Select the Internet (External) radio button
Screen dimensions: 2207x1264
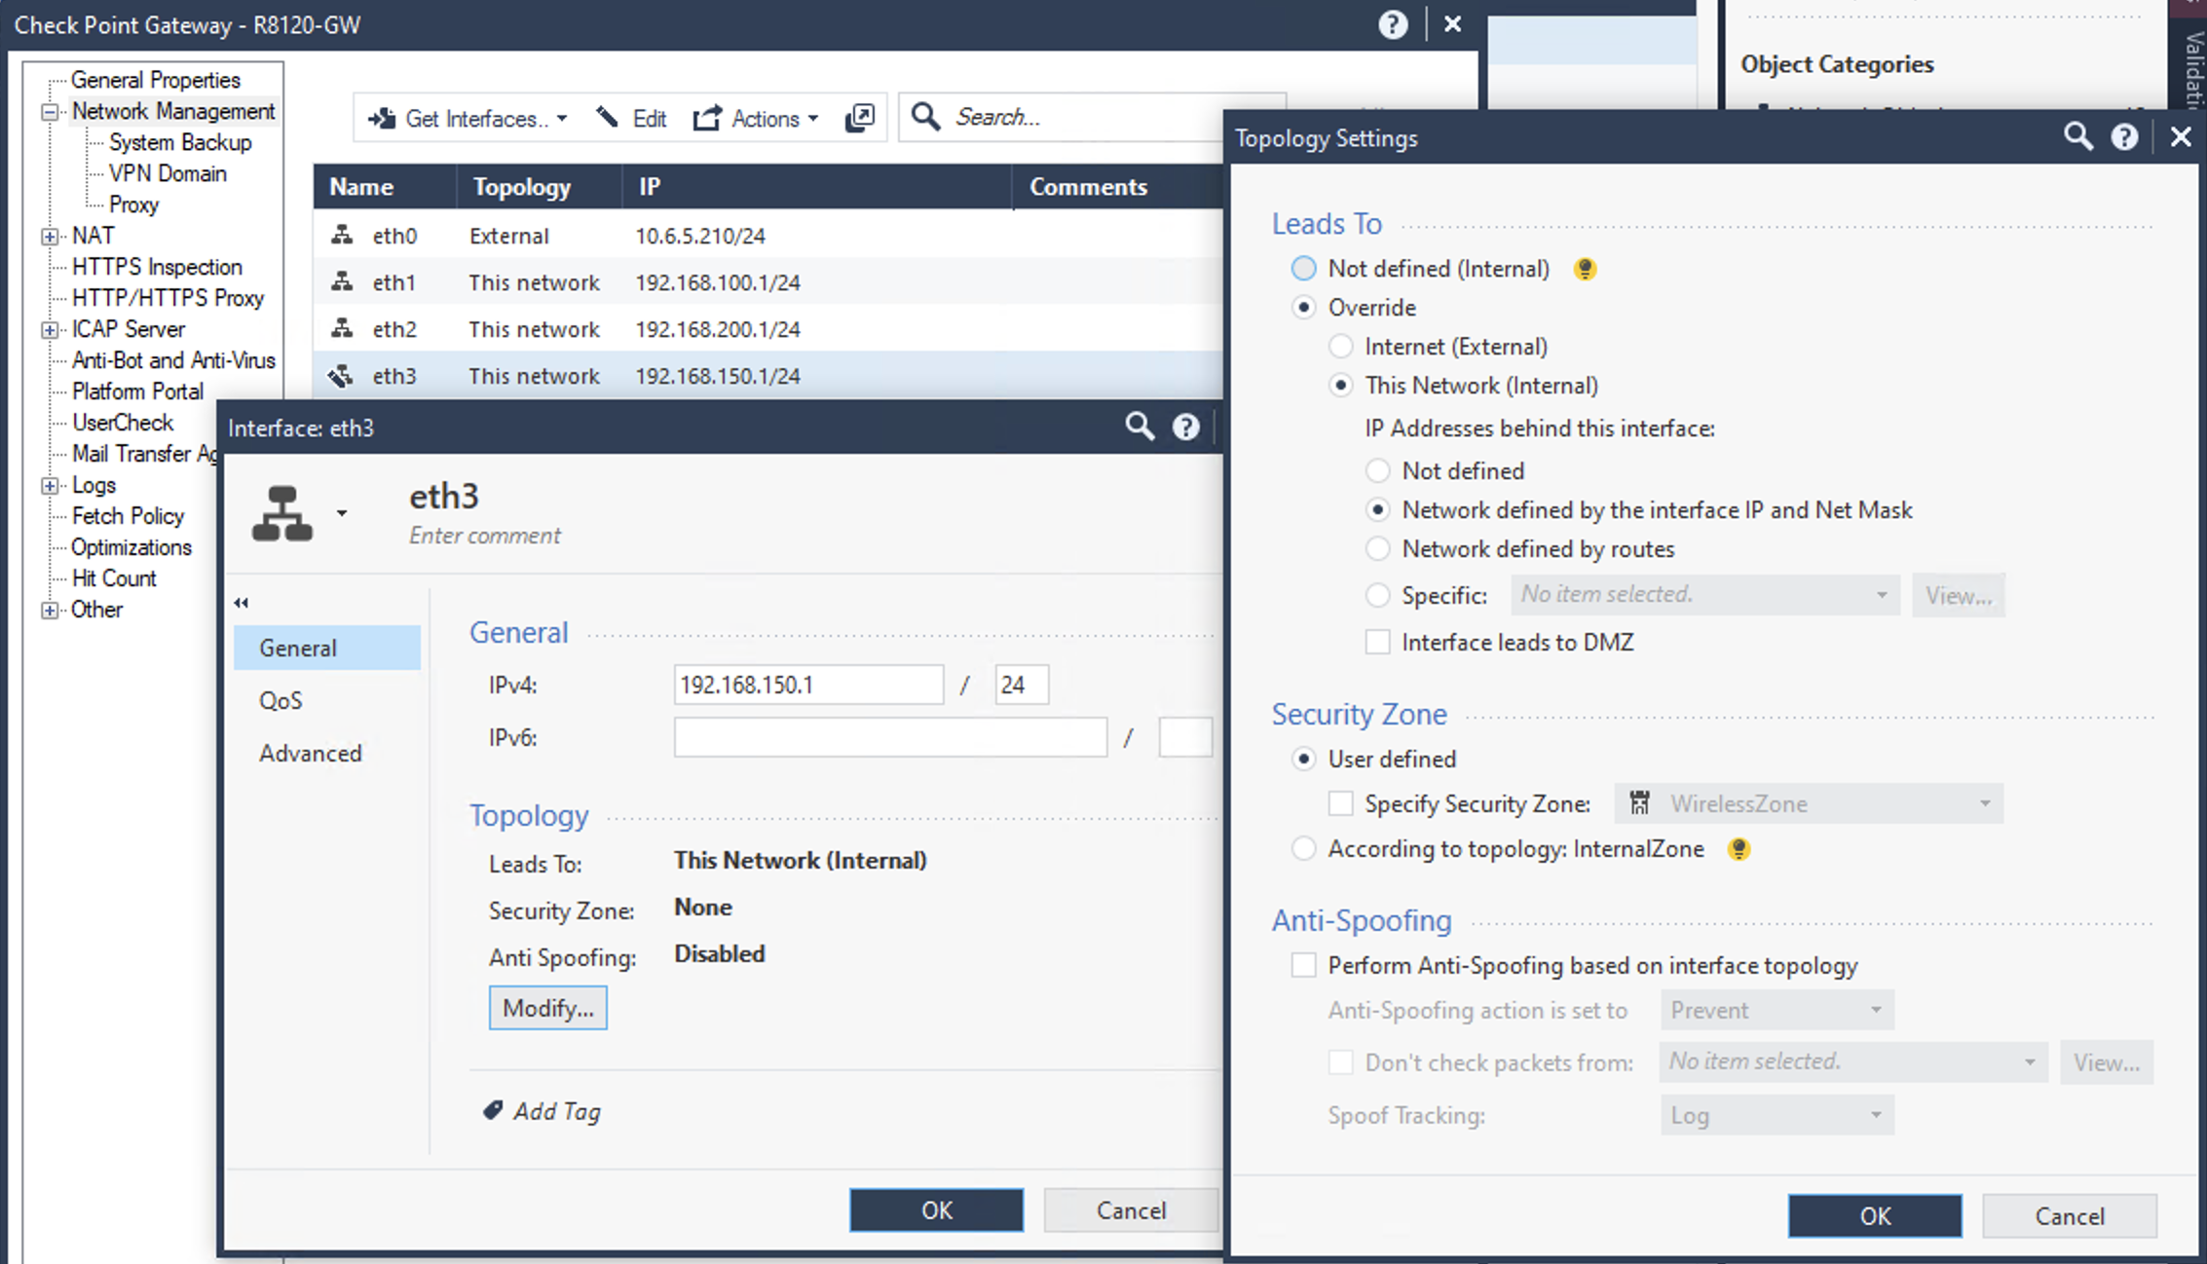click(x=1341, y=346)
